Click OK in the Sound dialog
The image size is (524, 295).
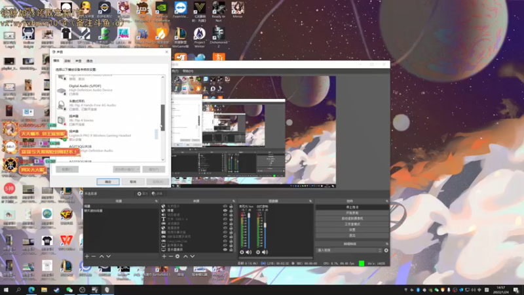tap(108, 182)
